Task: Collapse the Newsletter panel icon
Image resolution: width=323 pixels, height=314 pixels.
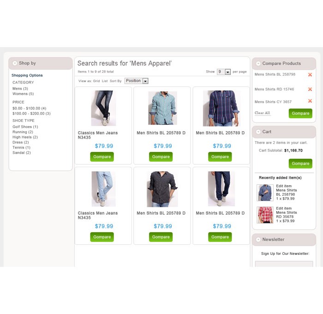Action: pyautogui.click(x=258, y=240)
